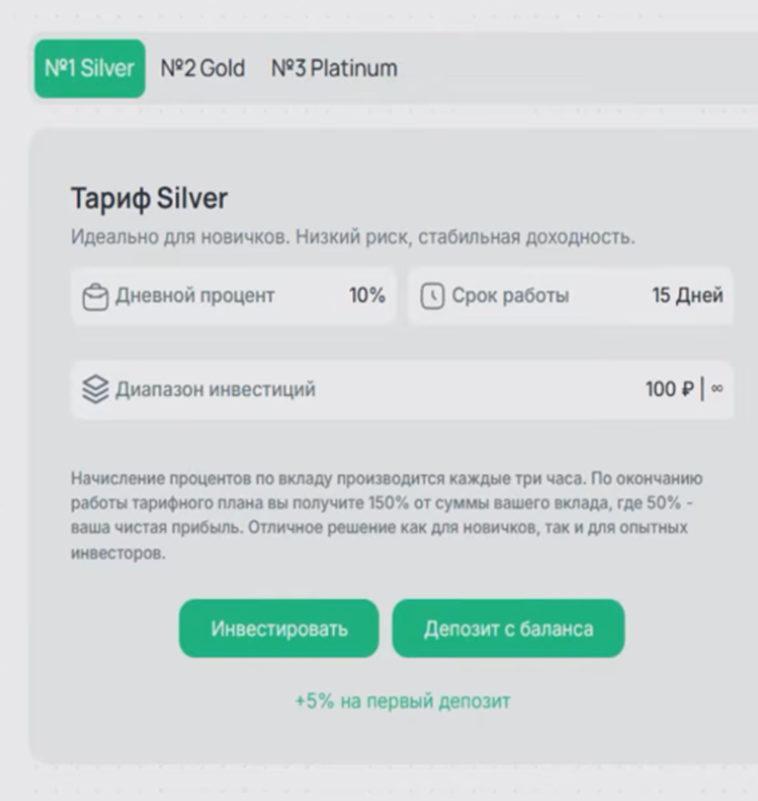The height and width of the screenshot is (801, 758).
Task: Open the №2 Gold tariff tab
Action: point(205,68)
